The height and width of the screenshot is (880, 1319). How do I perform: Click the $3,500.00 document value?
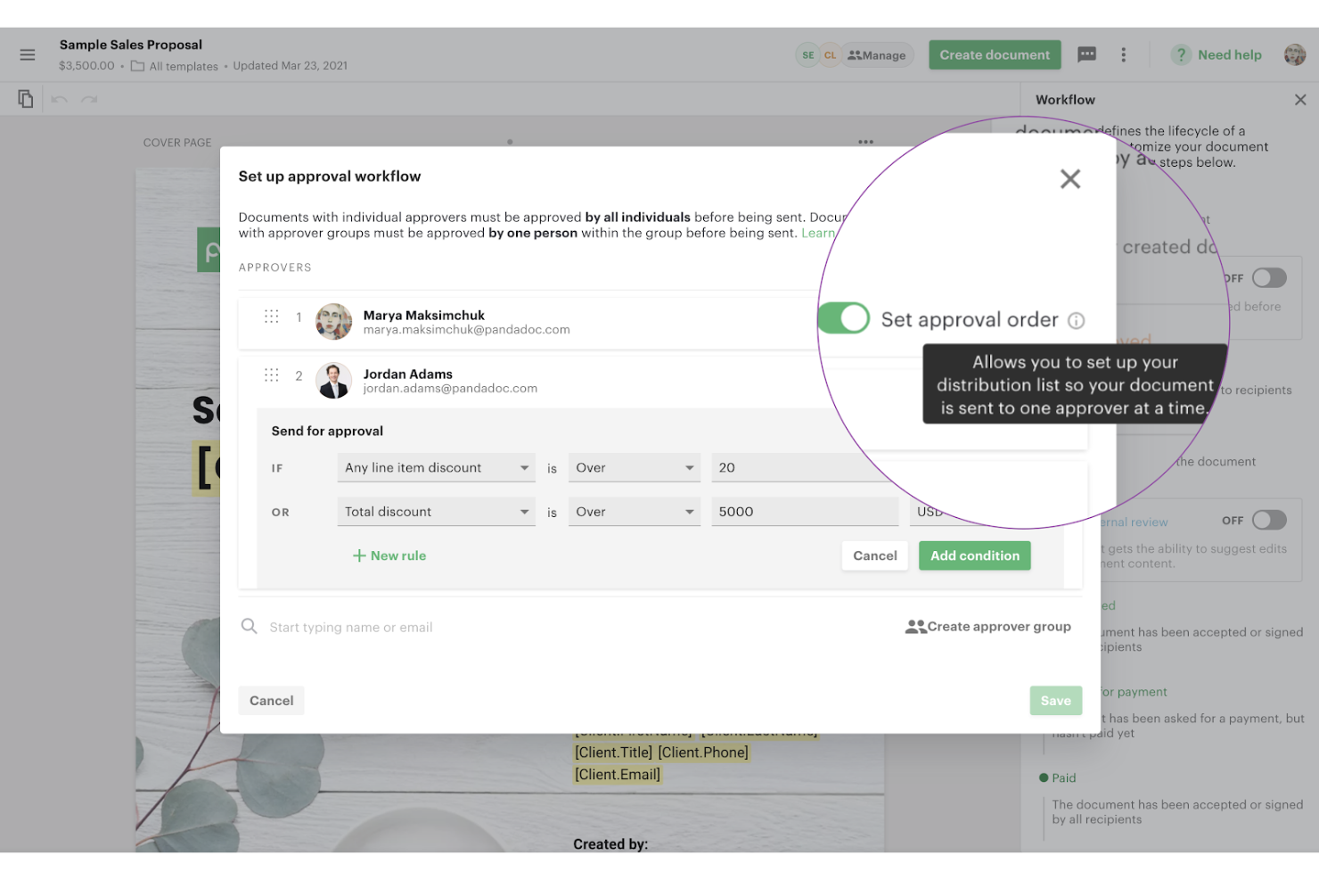[86, 66]
